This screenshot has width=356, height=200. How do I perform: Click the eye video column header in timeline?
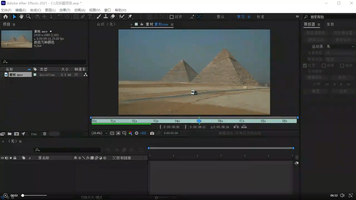tap(2, 158)
